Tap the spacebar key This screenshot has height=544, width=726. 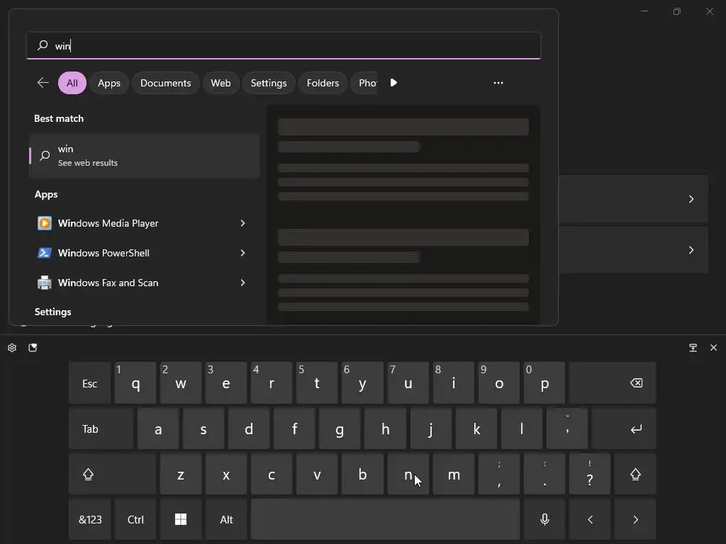click(385, 519)
